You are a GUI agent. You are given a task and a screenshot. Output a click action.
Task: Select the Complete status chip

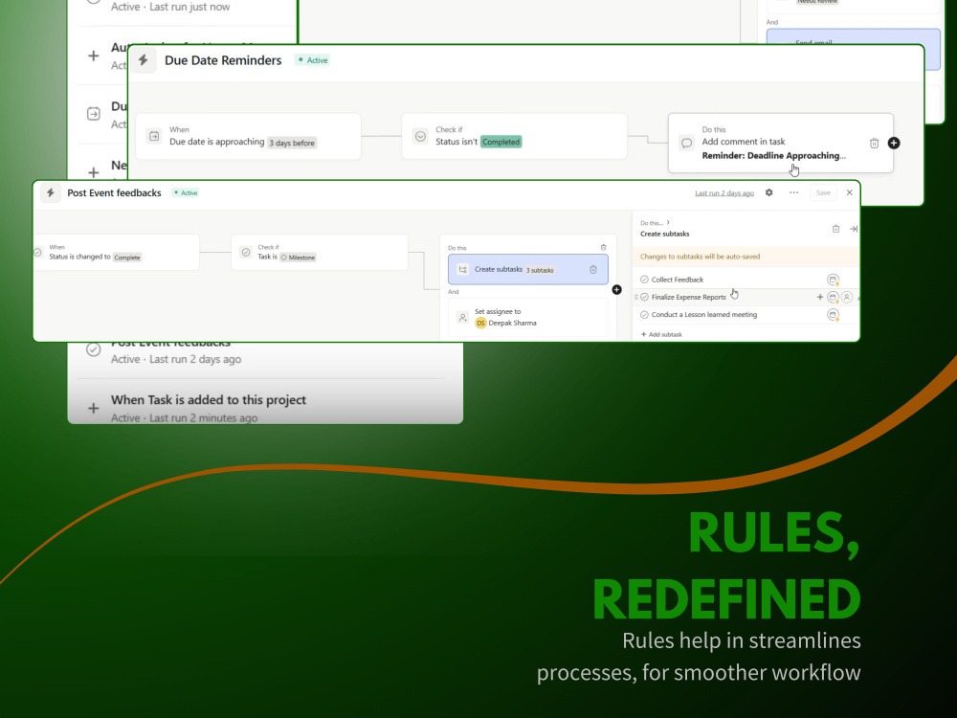[x=127, y=258]
